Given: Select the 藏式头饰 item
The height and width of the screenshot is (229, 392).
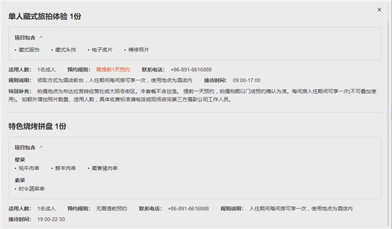Looking at the screenshot, I should tap(66, 50).
